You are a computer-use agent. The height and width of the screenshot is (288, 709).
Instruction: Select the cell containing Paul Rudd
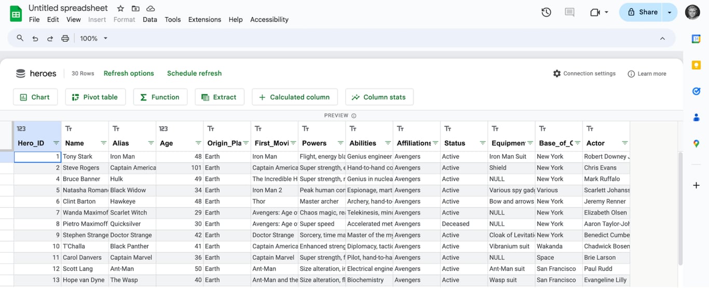click(606, 269)
